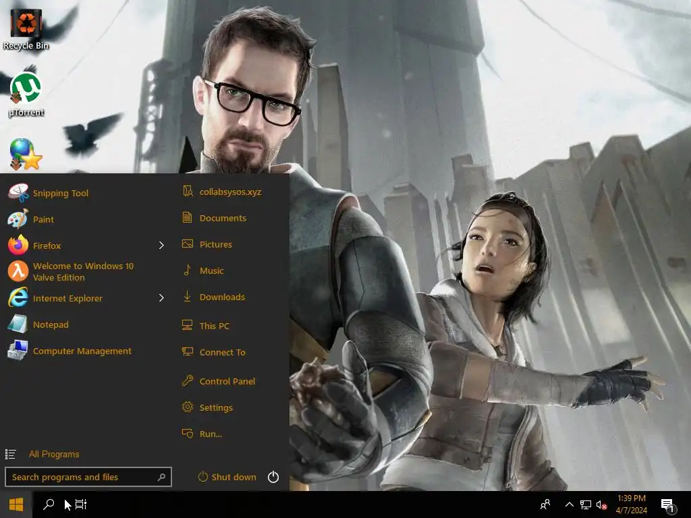Viewport: 691px width, 518px height.
Task: Open the Recycle Bin desktop icon
Action: [26, 28]
